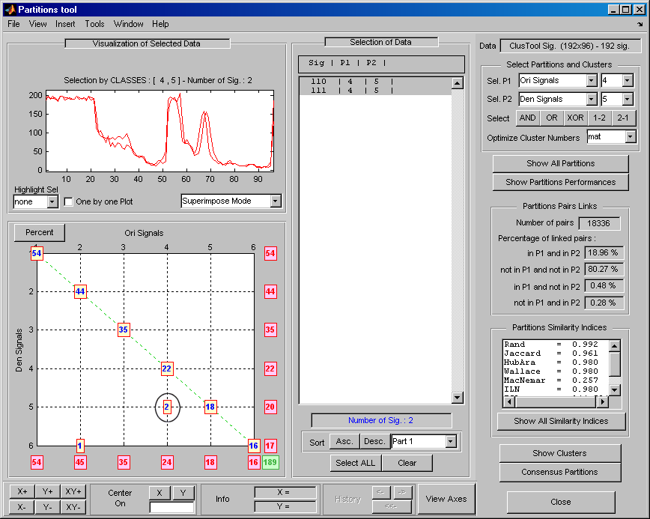Viewport: 650px width, 519px height.
Task: Click the Similarity Indices horizontal scrollbar
Action: pyautogui.click(x=556, y=401)
